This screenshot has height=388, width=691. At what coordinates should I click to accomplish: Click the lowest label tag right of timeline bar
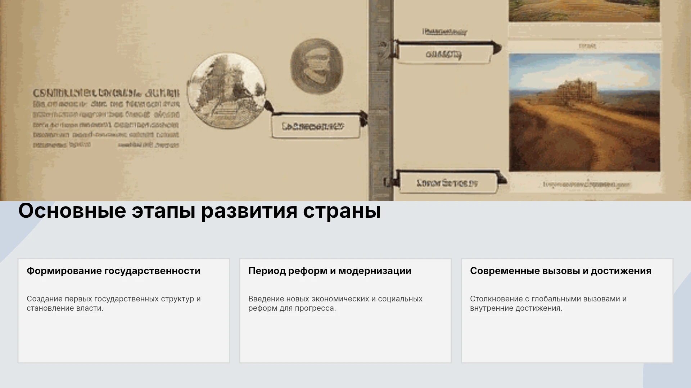[447, 183]
